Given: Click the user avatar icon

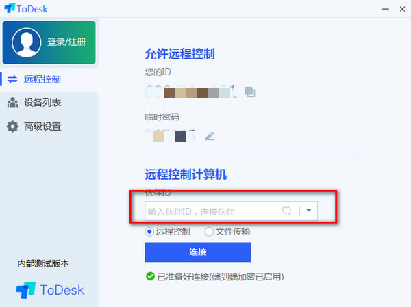Looking at the screenshot, I should (26, 42).
